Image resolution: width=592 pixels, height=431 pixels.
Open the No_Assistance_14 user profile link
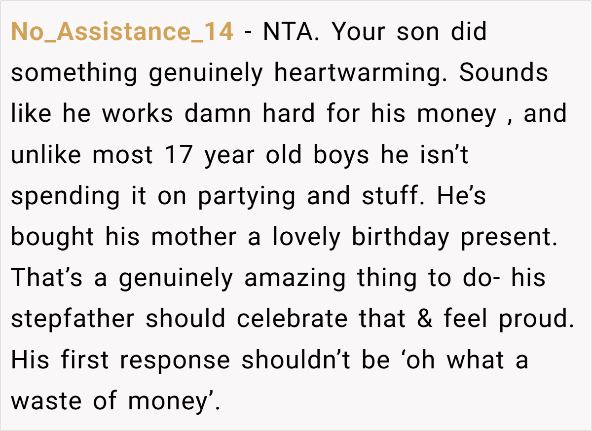122,32
